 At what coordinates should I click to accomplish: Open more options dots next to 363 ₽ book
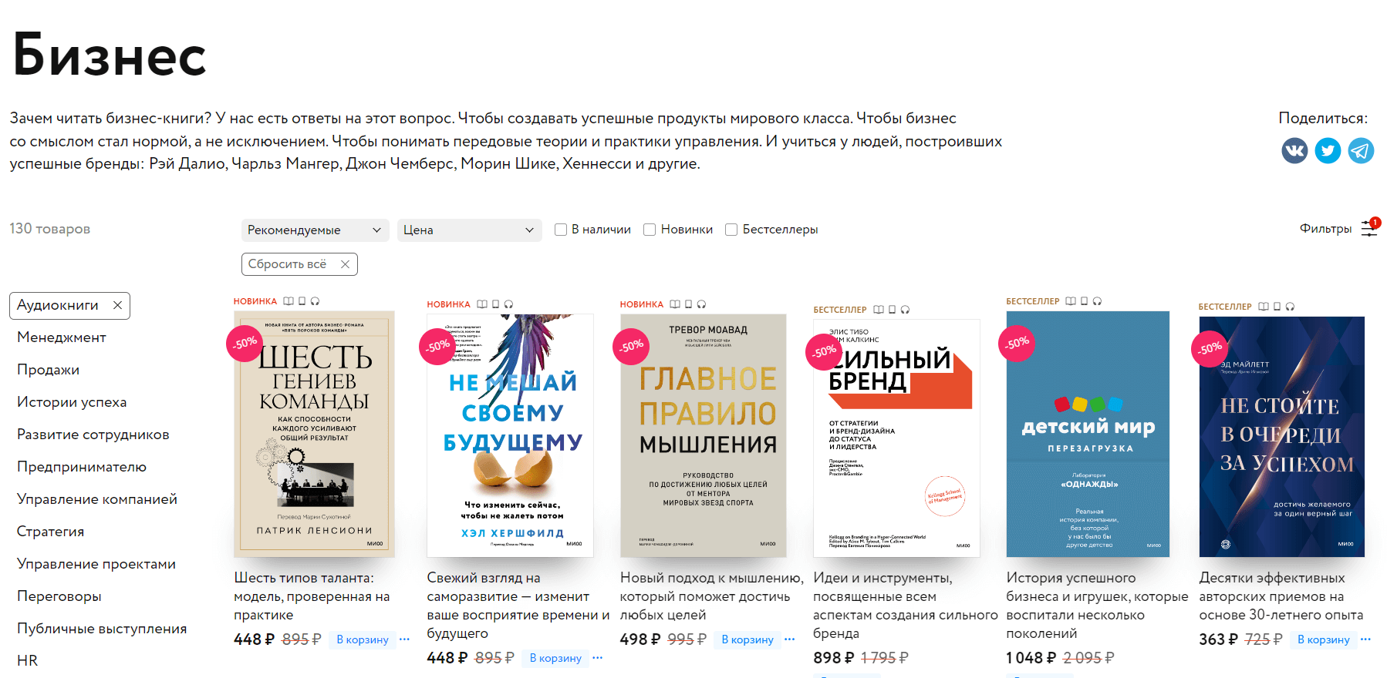tap(1365, 639)
